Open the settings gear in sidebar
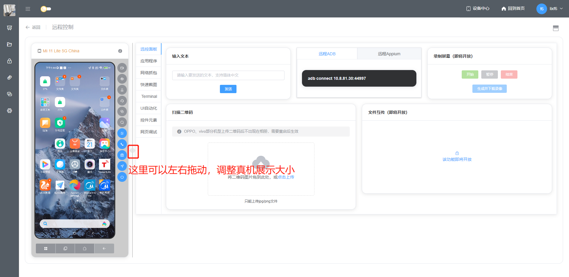This screenshot has width=569, height=277. click(x=9, y=111)
